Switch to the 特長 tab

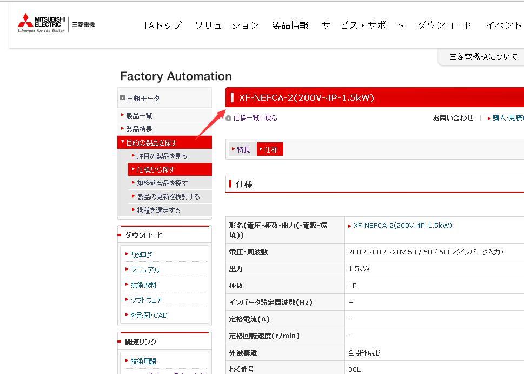242,149
